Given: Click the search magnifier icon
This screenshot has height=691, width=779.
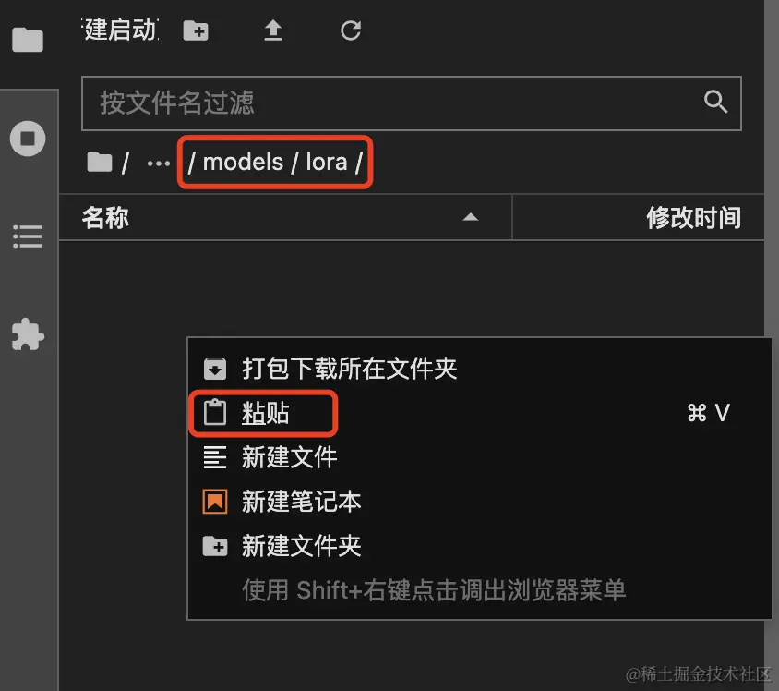Looking at the screenshot, I should point(715,102).
